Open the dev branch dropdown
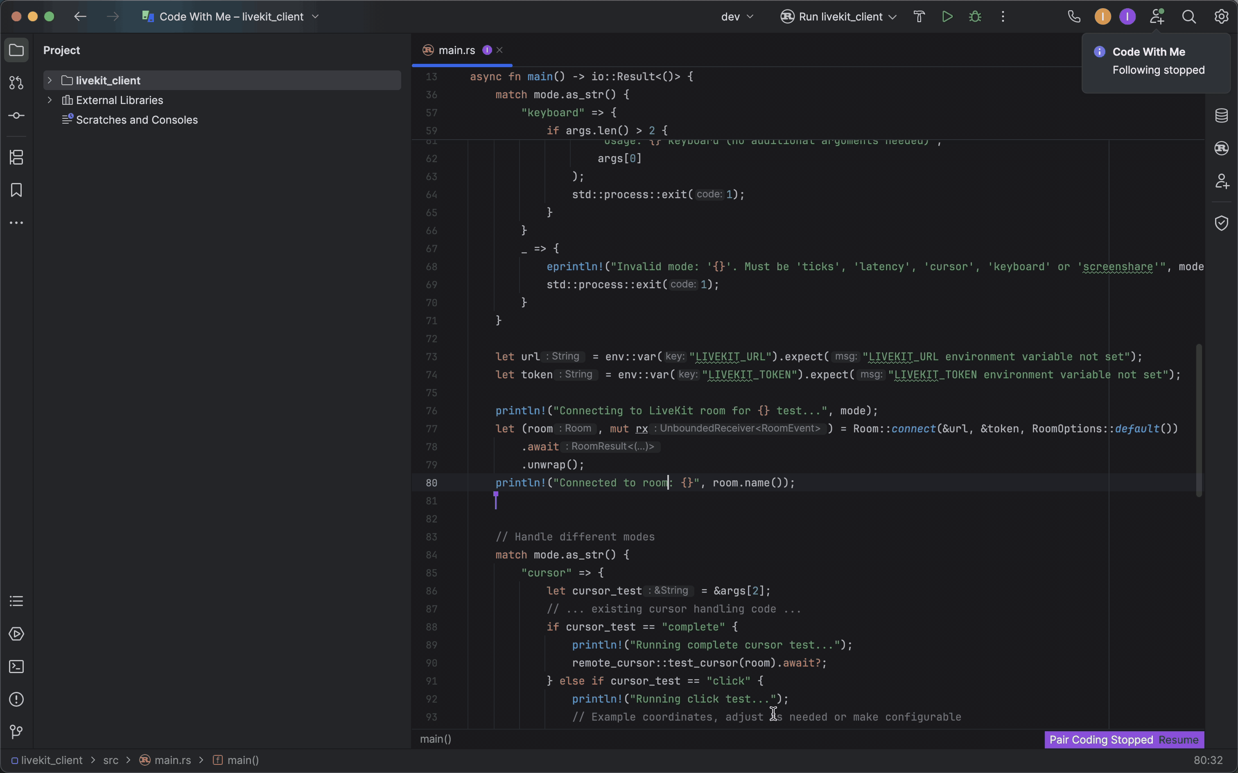 [736, 16]
